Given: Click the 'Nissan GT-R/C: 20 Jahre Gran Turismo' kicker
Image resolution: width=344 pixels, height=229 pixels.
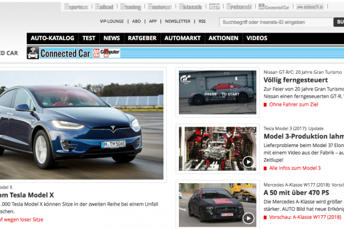Looking at the screenshot, I should [303, 72].
